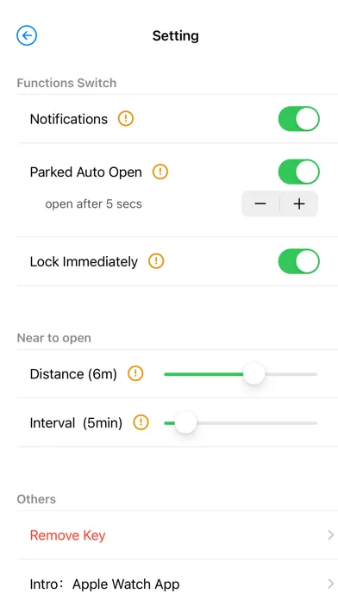Toggle the Lock Immediately switch

coord(298,261)
